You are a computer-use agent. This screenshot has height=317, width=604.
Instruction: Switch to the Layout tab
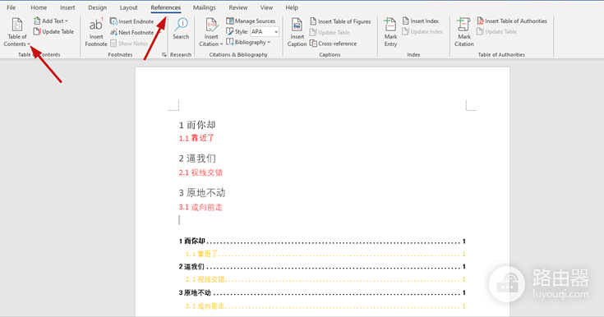128,7
